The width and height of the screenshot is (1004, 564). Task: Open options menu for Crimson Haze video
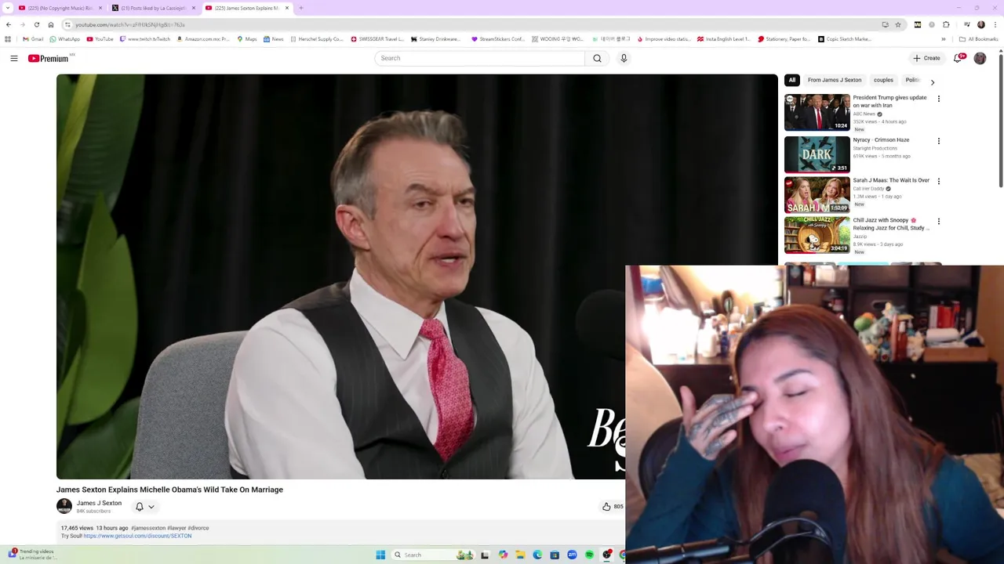tap(939, 141)
